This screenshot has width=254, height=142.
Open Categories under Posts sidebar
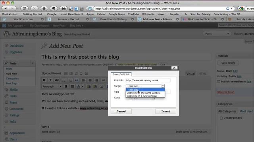12,78
